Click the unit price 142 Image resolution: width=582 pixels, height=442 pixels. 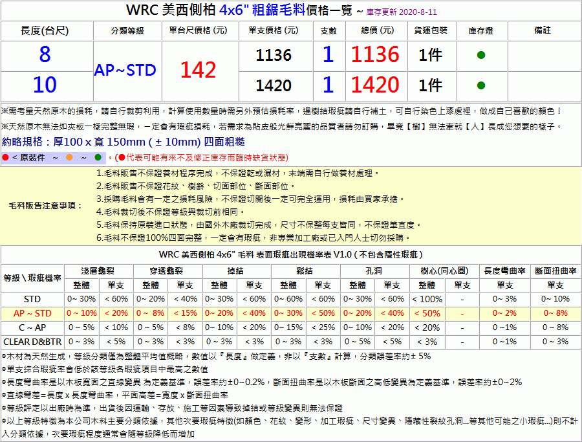pyautogui.click(x=199, y=70)
